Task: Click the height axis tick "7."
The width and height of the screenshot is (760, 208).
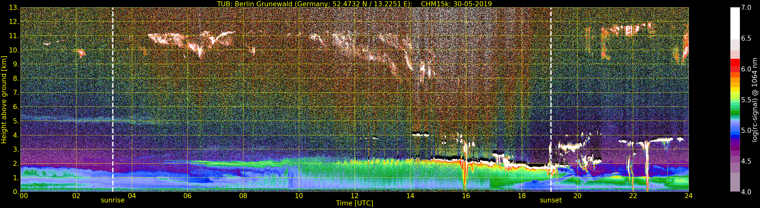Action: tap(16, 93)
